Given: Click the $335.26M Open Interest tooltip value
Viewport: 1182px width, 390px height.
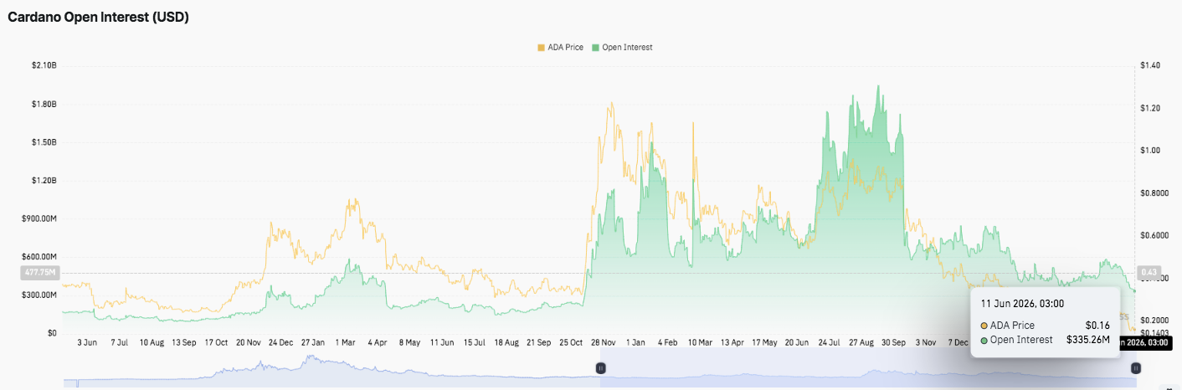Looking at the screenshot, I should (1088, 340).
